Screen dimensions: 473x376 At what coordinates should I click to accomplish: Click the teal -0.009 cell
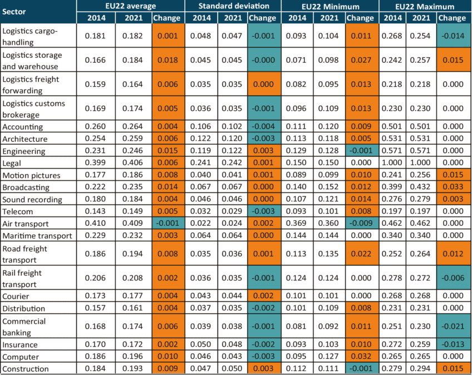coord(362,223)
